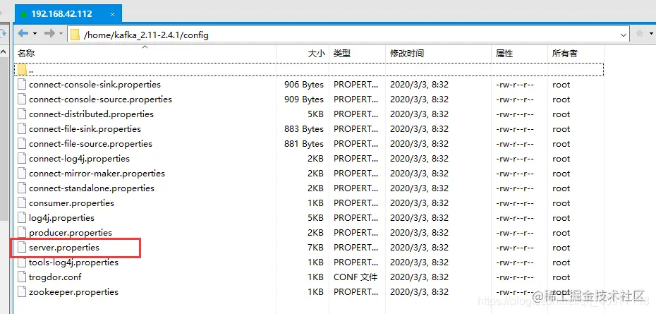
Task: Go forward with the gray right arrow
Action: 49,33
